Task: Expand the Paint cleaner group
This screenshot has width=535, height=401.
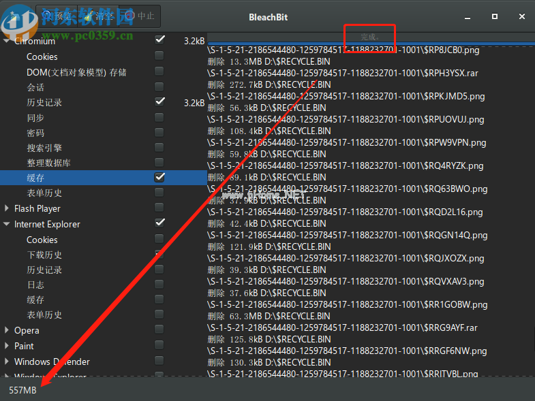Action: [x=7, y=346]
